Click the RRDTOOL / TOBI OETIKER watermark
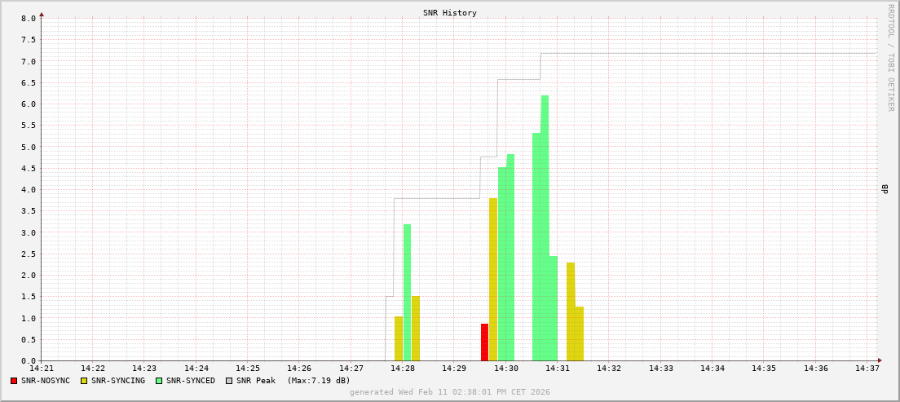The image size is (900, 402). click(890, 57)
